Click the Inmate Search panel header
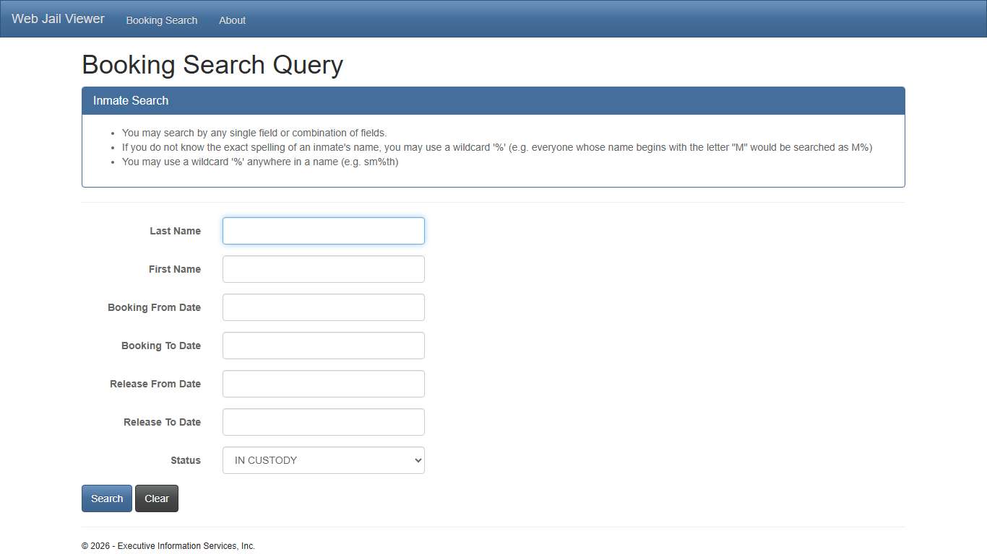The height and width of the screenshot is (554, 987). 131,100
